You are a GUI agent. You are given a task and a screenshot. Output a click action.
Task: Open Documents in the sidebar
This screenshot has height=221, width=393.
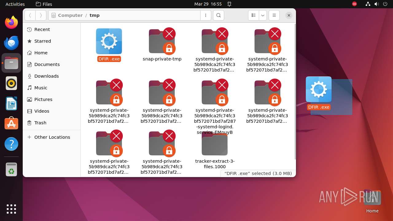tap(52, 64)
